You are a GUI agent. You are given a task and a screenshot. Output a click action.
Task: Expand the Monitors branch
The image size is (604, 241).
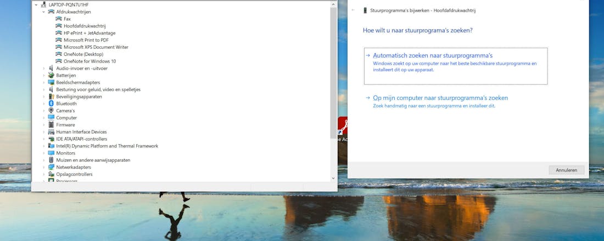43,153
